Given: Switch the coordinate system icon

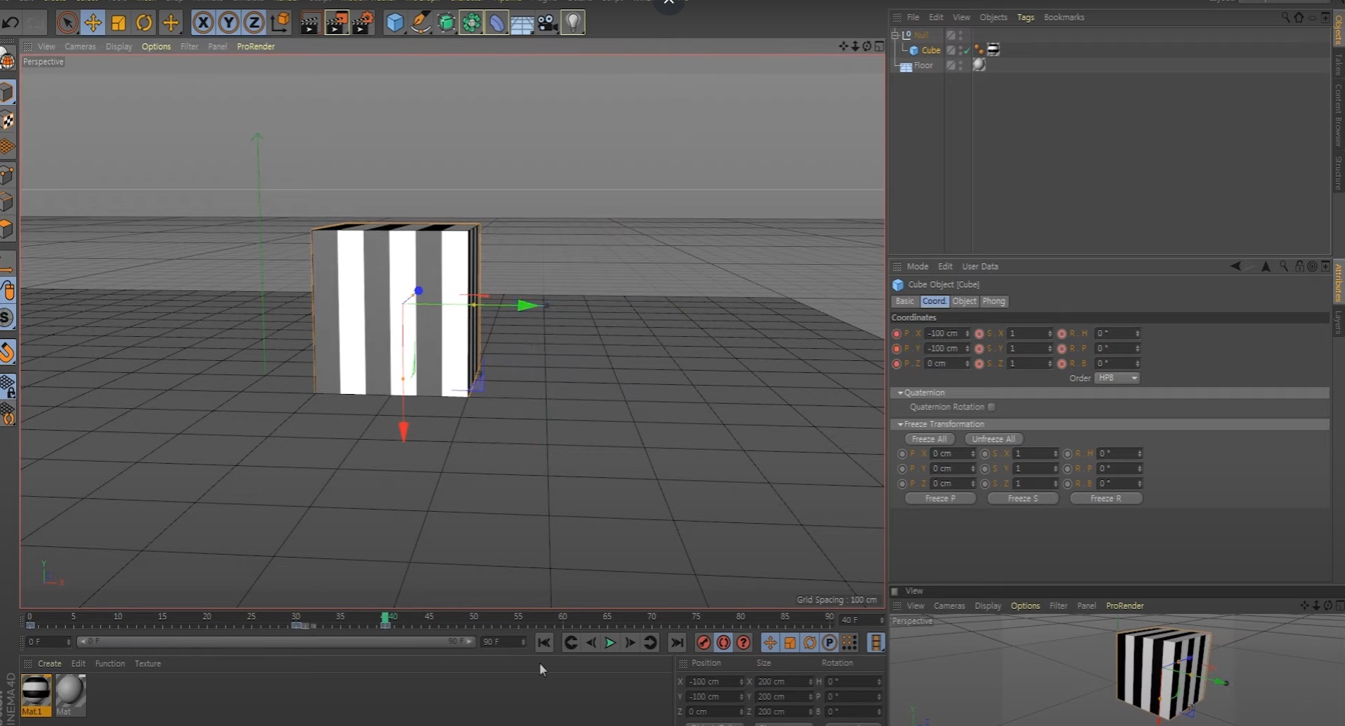Looking at the screenshot, I should pyautogui.click(x=280, y=23).
